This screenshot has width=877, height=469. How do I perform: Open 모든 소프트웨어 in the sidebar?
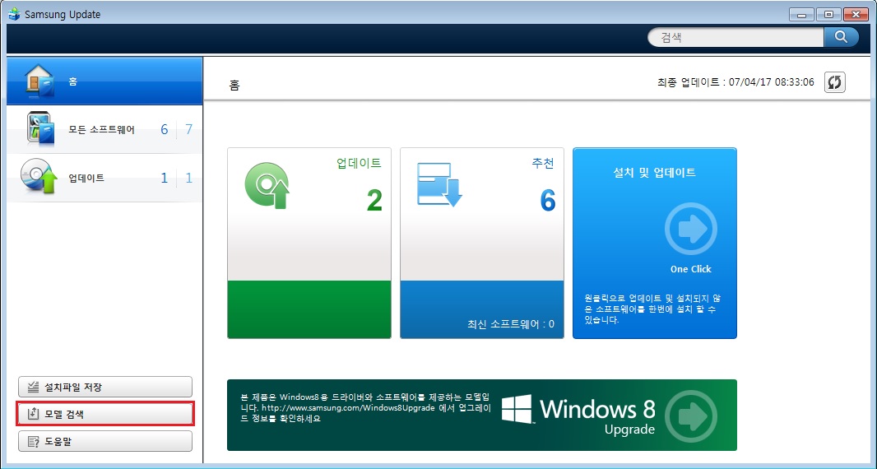coord(104,129)
